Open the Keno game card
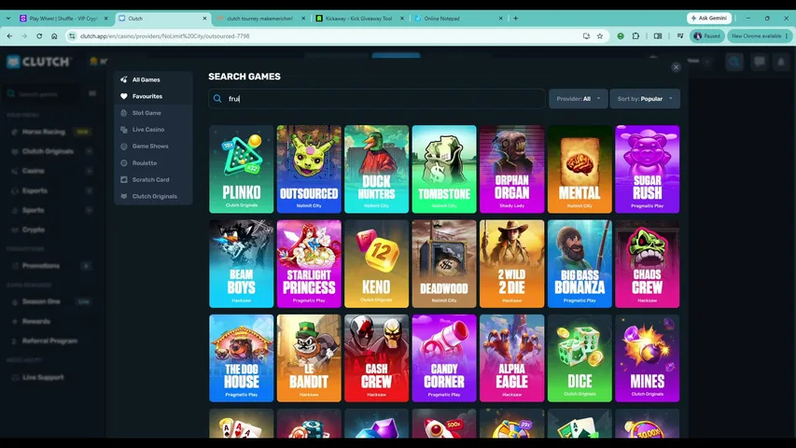 376,263
